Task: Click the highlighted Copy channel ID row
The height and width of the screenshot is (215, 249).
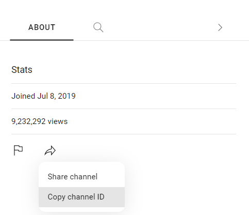Action: click(81, 197)
